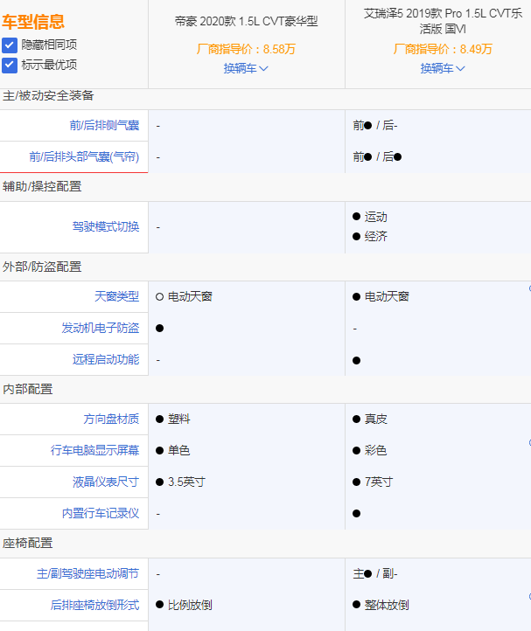This screenshot has width=531, height=631.
Task: Open 换辆车 dropdown under 艾瑞泽5 2019款
Action: (x=443, y=68)
